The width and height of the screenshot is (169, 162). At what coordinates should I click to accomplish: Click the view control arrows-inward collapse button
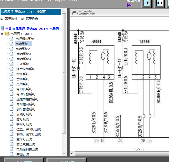(160, 3)
